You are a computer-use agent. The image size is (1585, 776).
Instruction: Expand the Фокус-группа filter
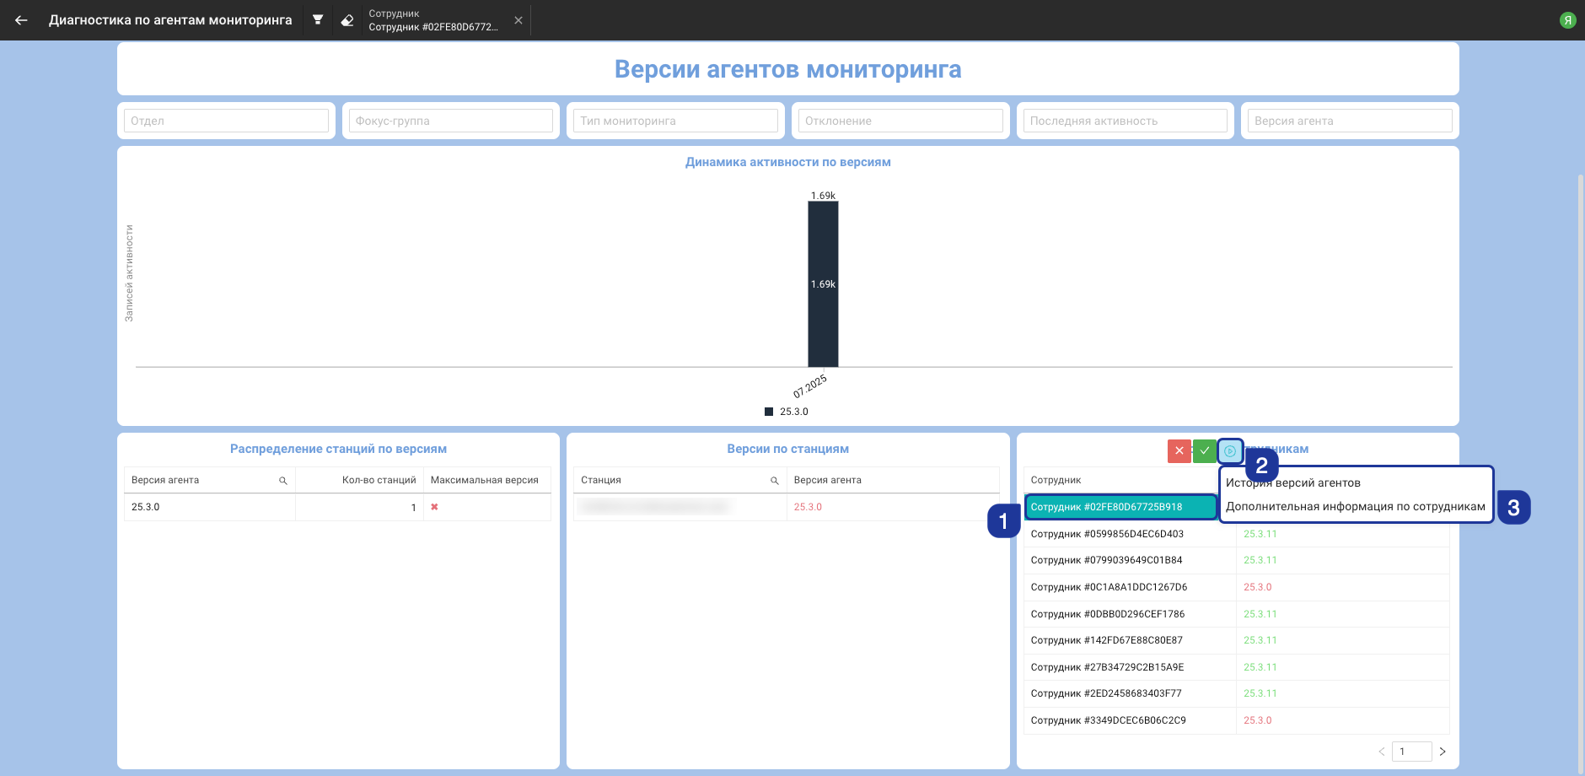pos(451,121)
